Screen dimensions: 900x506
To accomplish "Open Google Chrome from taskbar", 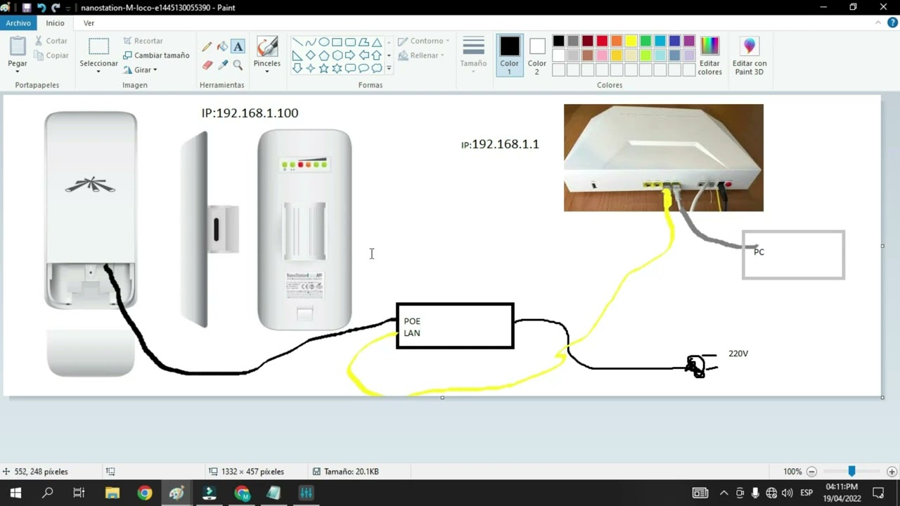I will (145, 493).
